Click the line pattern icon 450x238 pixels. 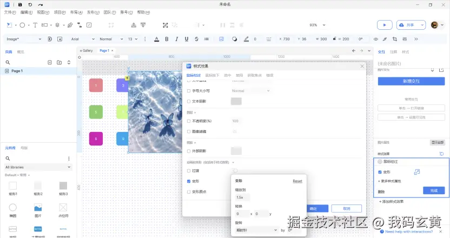(269, 39)
